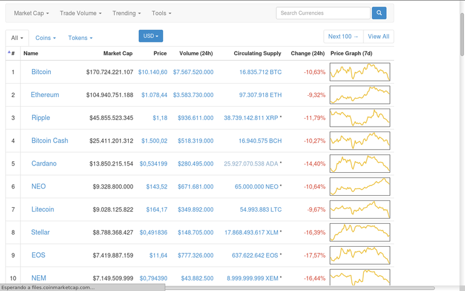The height and width of the screenshot is (291, 465).
Task: Click the vertical page scrollbar
Action: (463, 34)
